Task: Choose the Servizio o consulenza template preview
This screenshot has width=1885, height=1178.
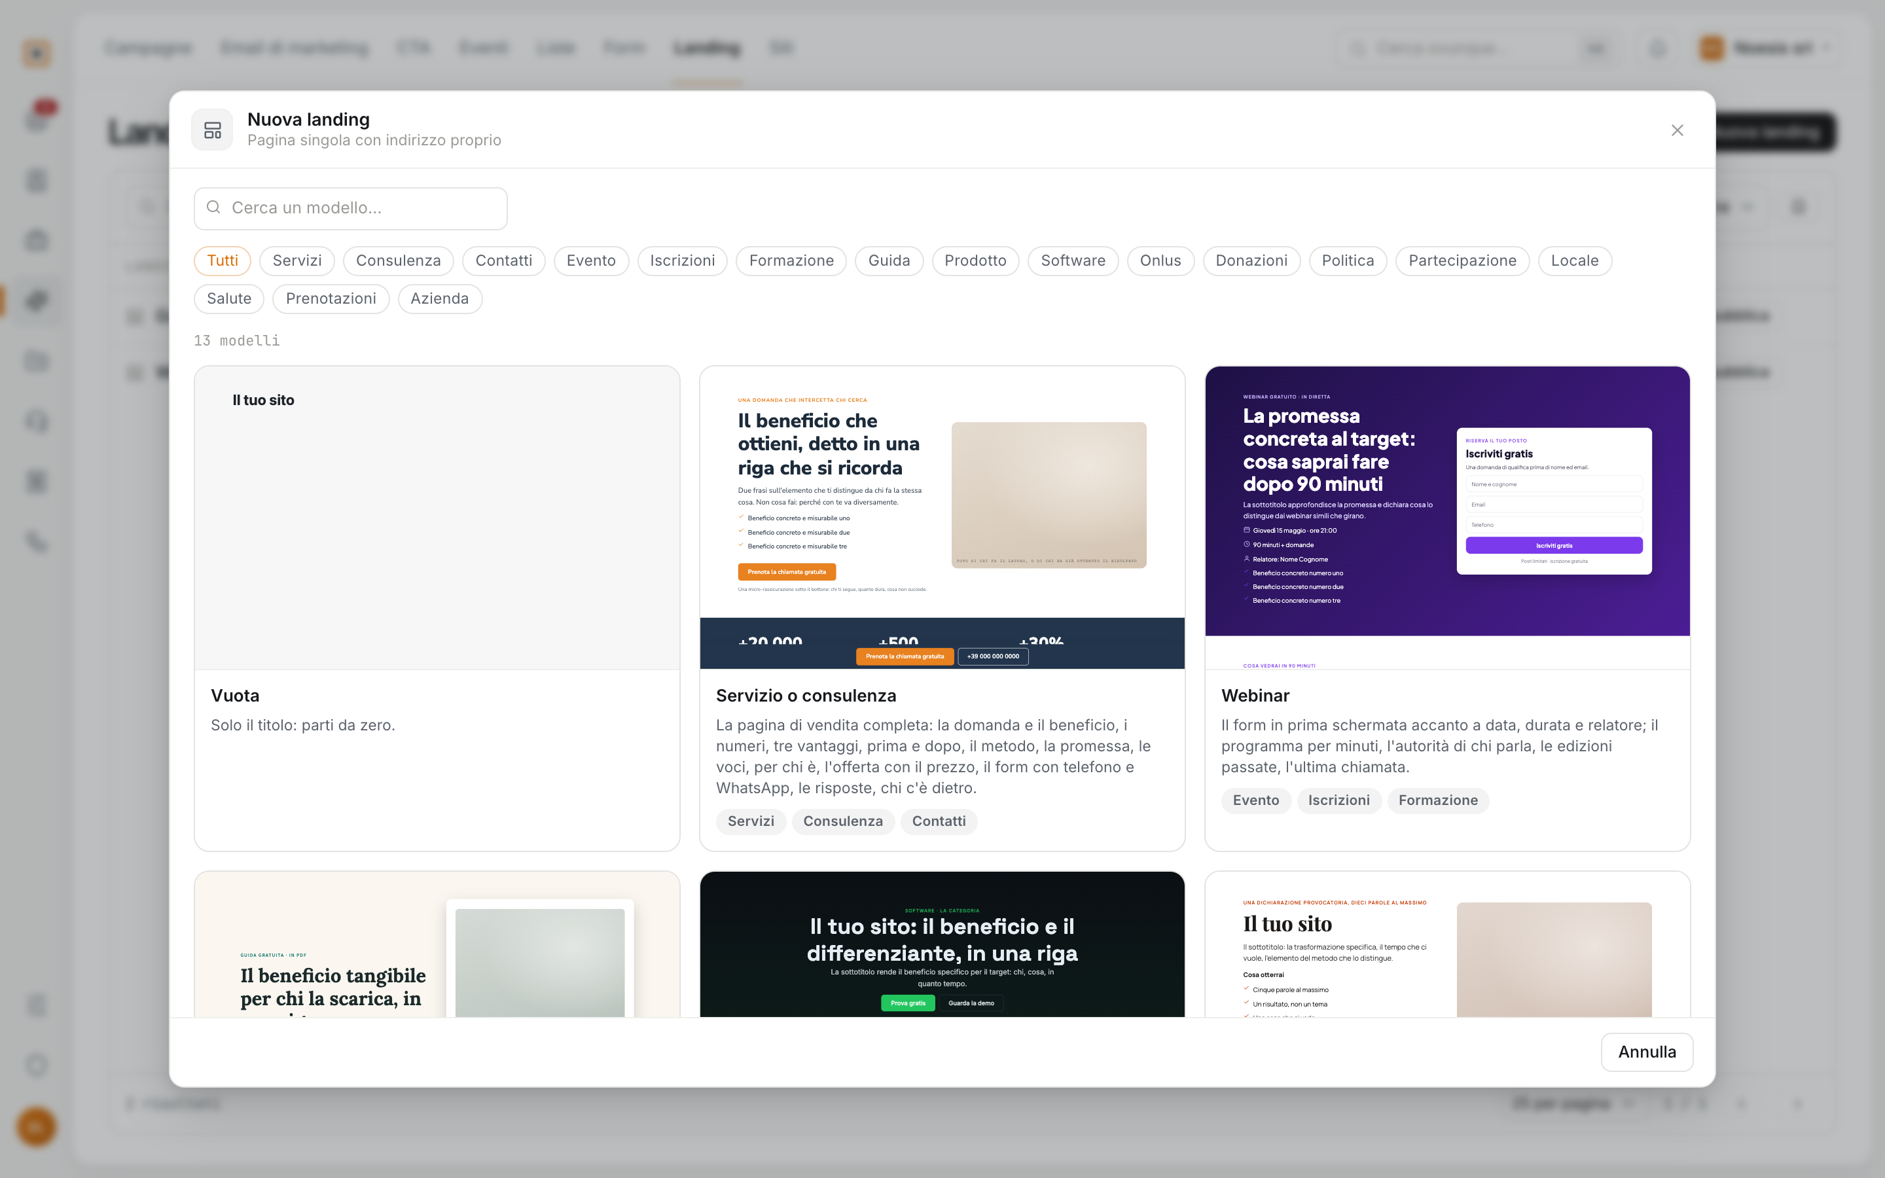Action: (x=942, y=518)
